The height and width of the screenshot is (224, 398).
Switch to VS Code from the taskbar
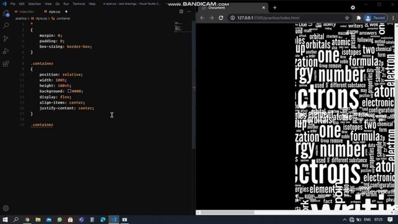click(x=114, y=220)
